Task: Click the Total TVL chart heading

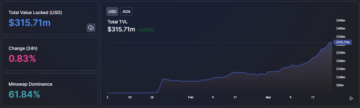Action: (x=118, y=22)
